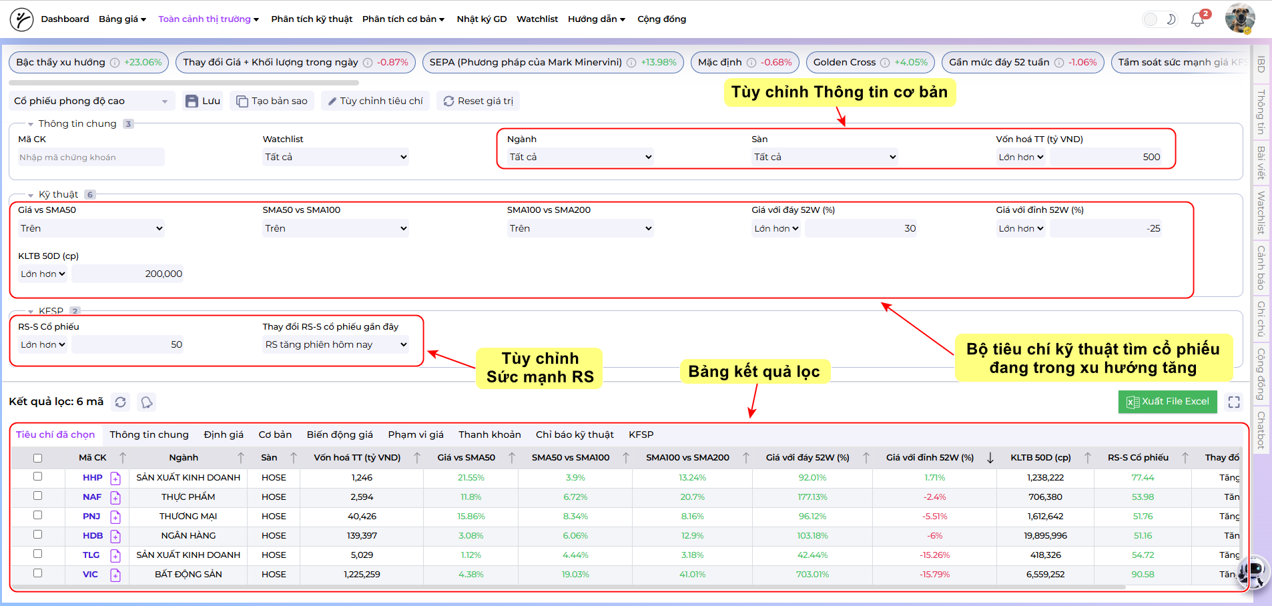Tick the select-all checkbox in table header
Screen dimensions: 1272x606
[38, 458]
